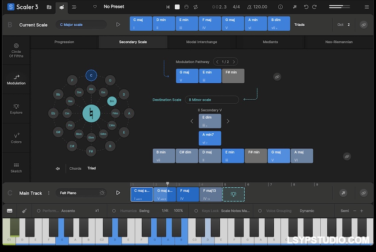Go to previous modulation pathway
The image size is (376, 252).
tap(217, 62)
